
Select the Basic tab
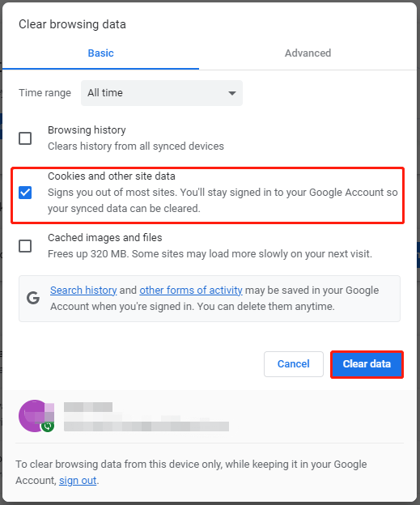[x=101, y=53]
